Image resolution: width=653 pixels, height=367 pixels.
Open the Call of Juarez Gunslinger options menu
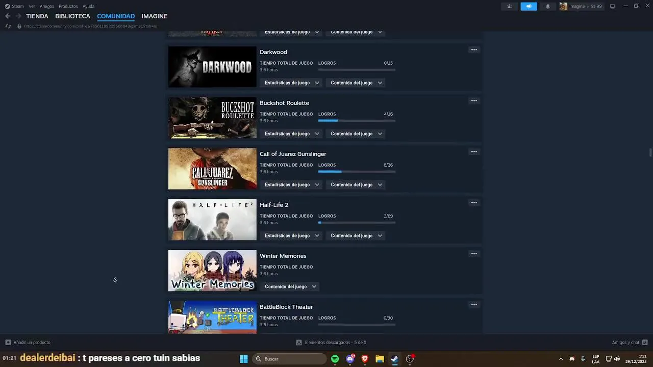click(x=474, y=151)
